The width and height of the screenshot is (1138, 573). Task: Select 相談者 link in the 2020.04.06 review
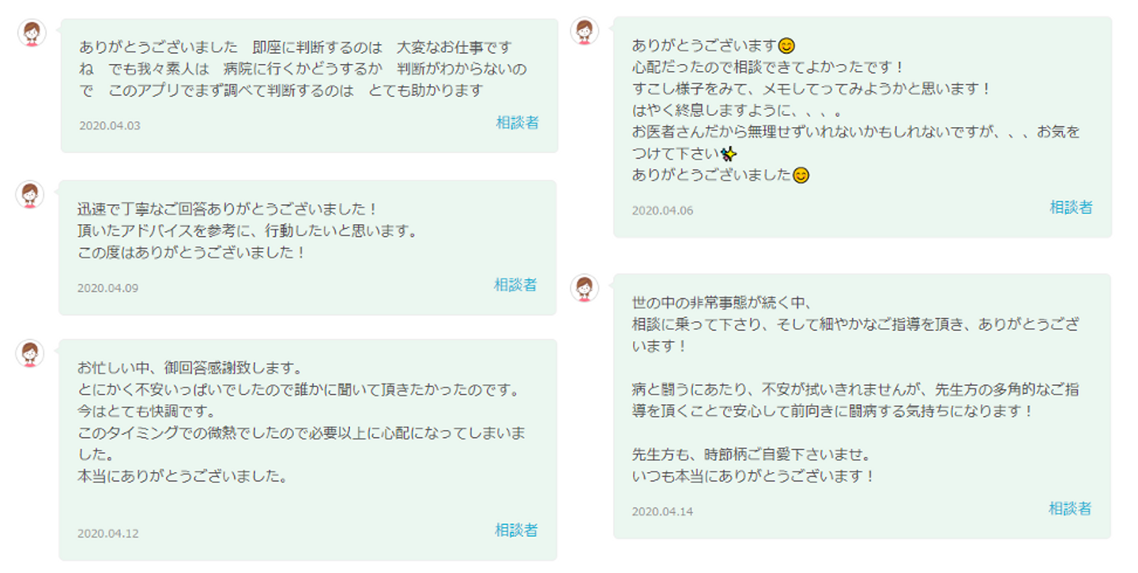(x=1071, y=208)
